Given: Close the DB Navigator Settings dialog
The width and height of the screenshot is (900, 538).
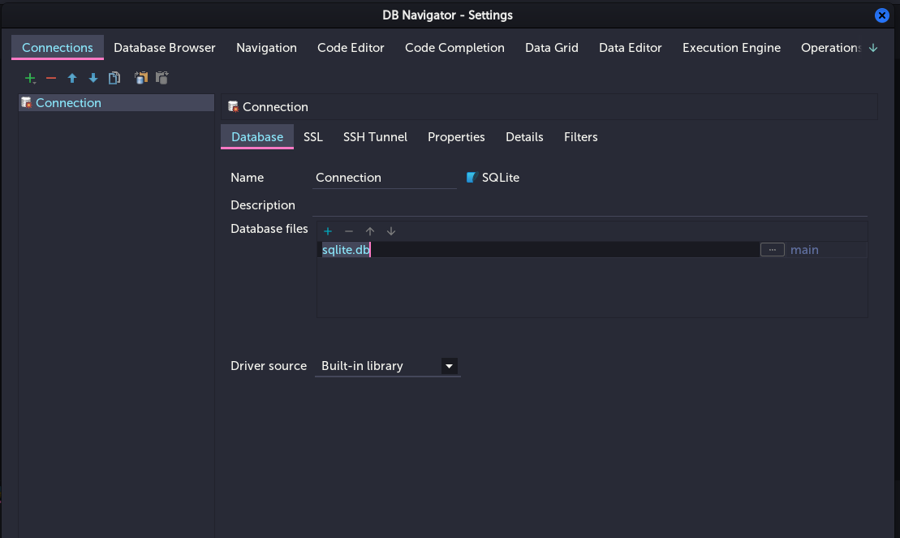Looking at the screenshot, I should point(882,15).
